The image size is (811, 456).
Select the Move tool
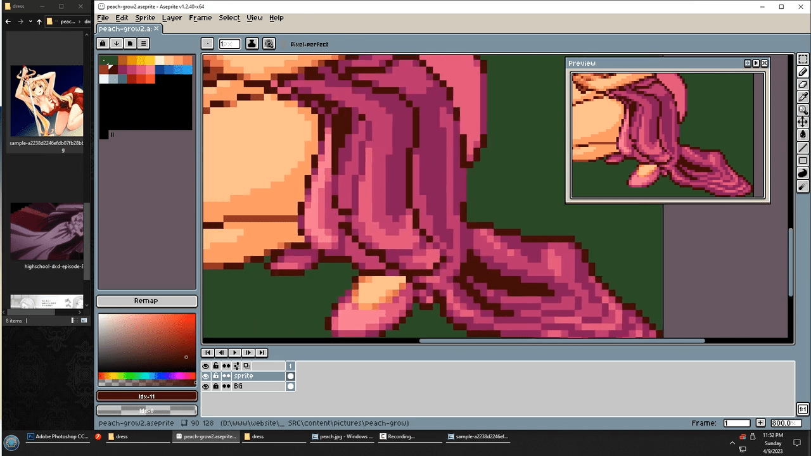(x=803, y=122)
